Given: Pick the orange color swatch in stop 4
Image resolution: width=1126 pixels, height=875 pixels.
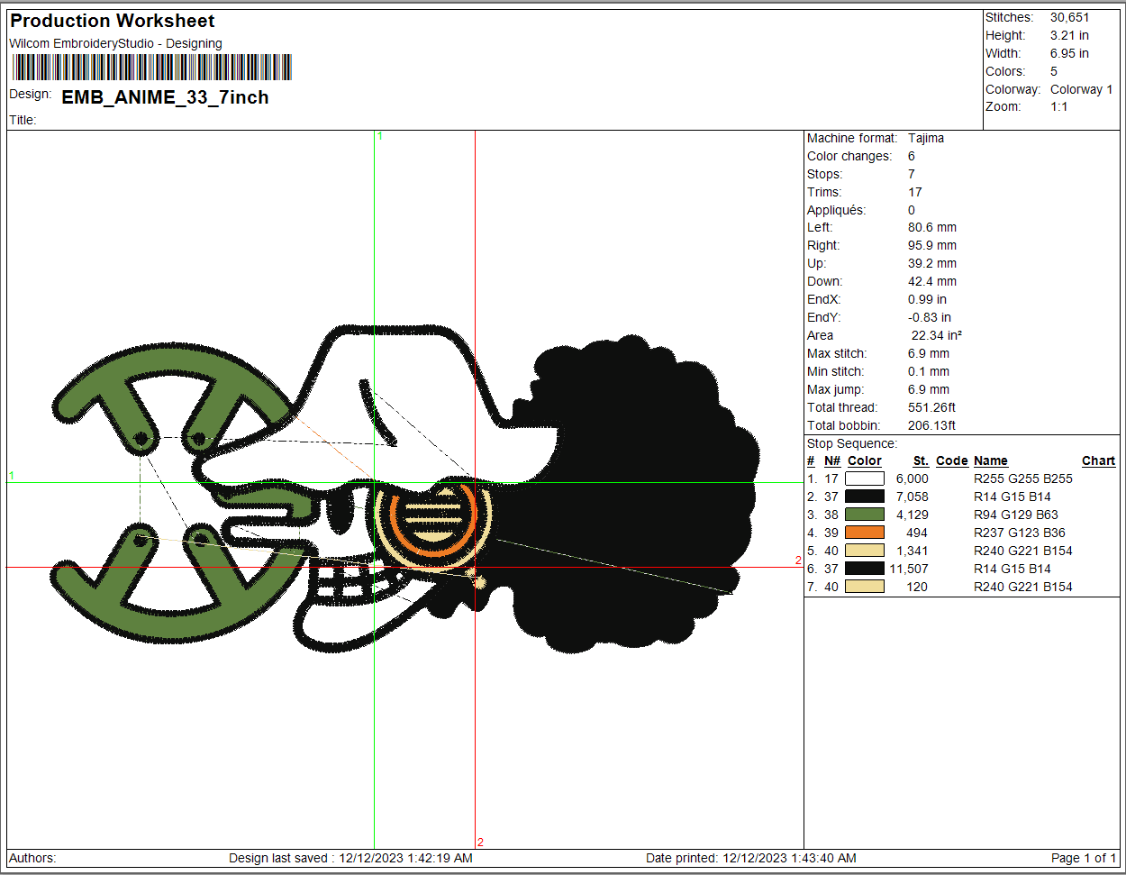Looking at the screenshot, I should pyautogui.click(x=864, y=533).
